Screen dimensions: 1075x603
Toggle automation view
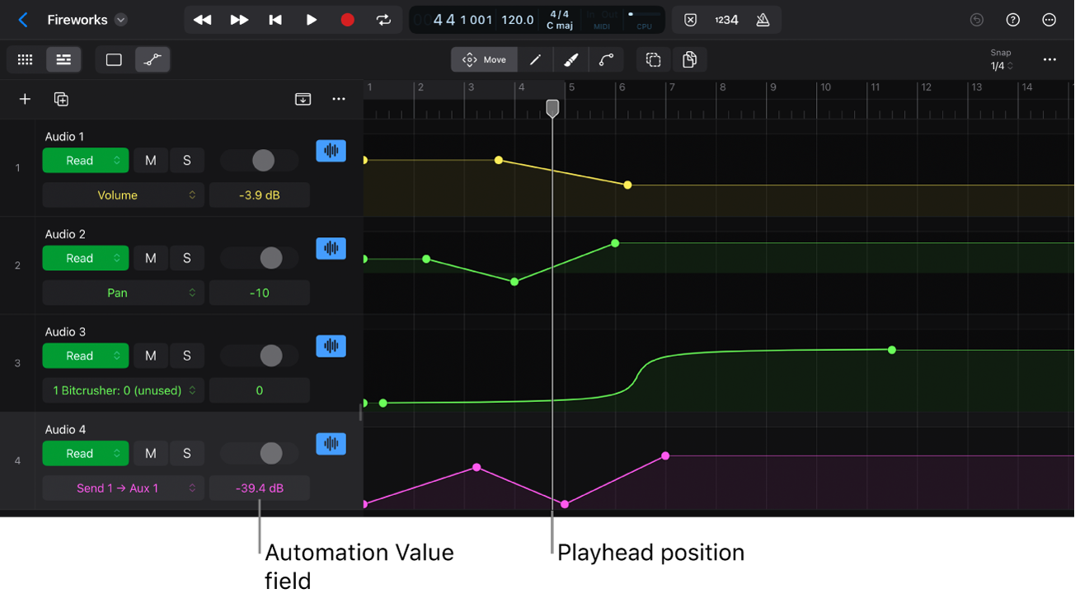click(153, 59)
